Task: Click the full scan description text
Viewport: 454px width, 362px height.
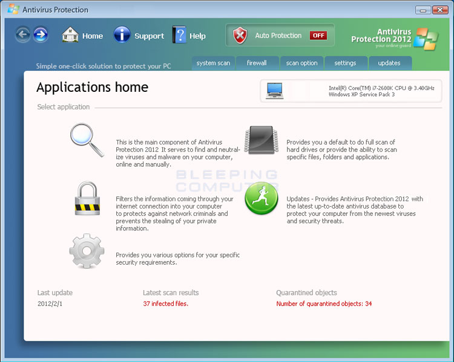Action: tap(341, 149)
